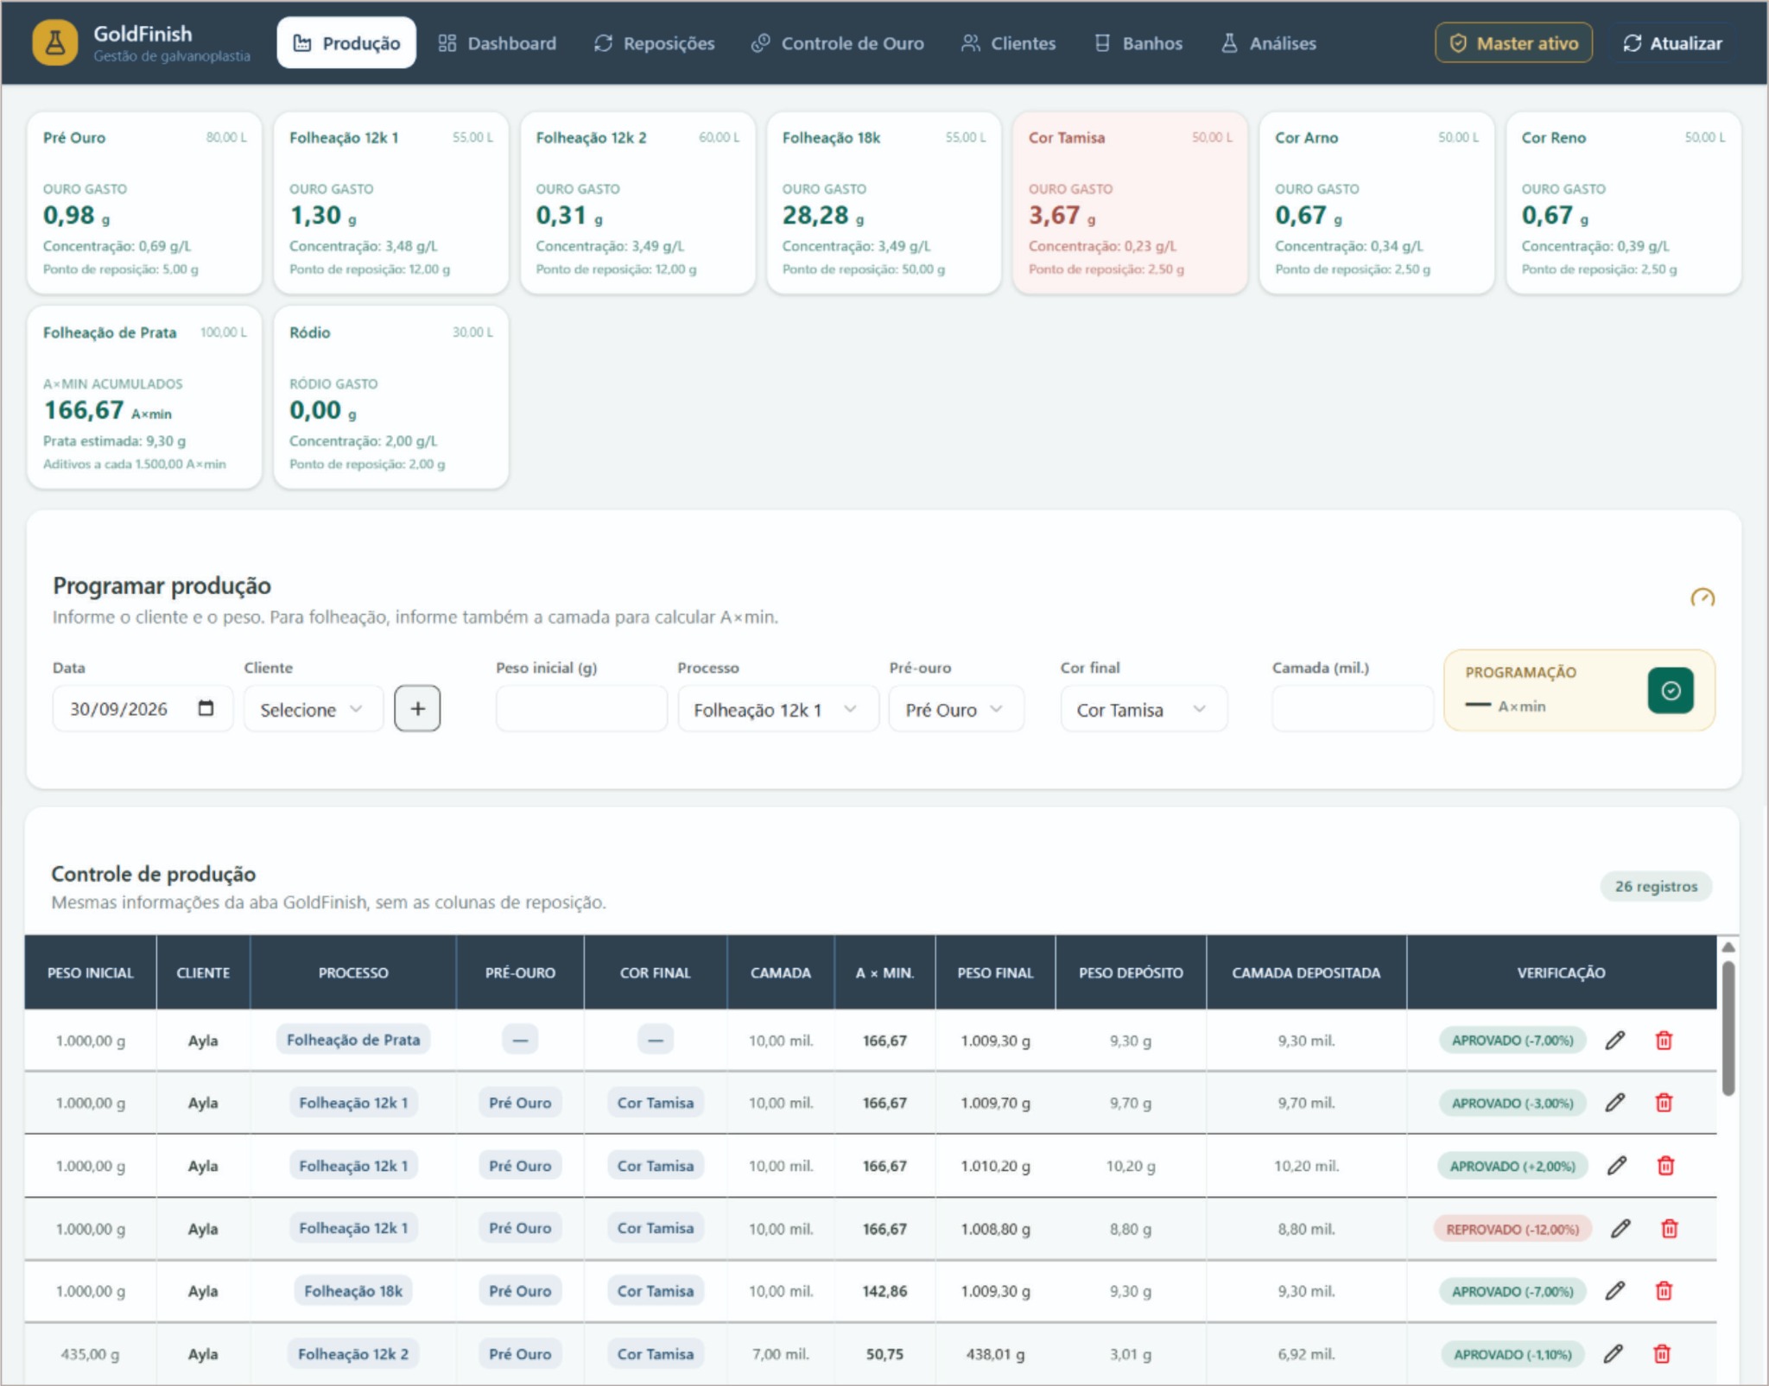Select the Ródio bath card
The height and width of the screenshot is (1386, 1769).
(x=390, y=397)
